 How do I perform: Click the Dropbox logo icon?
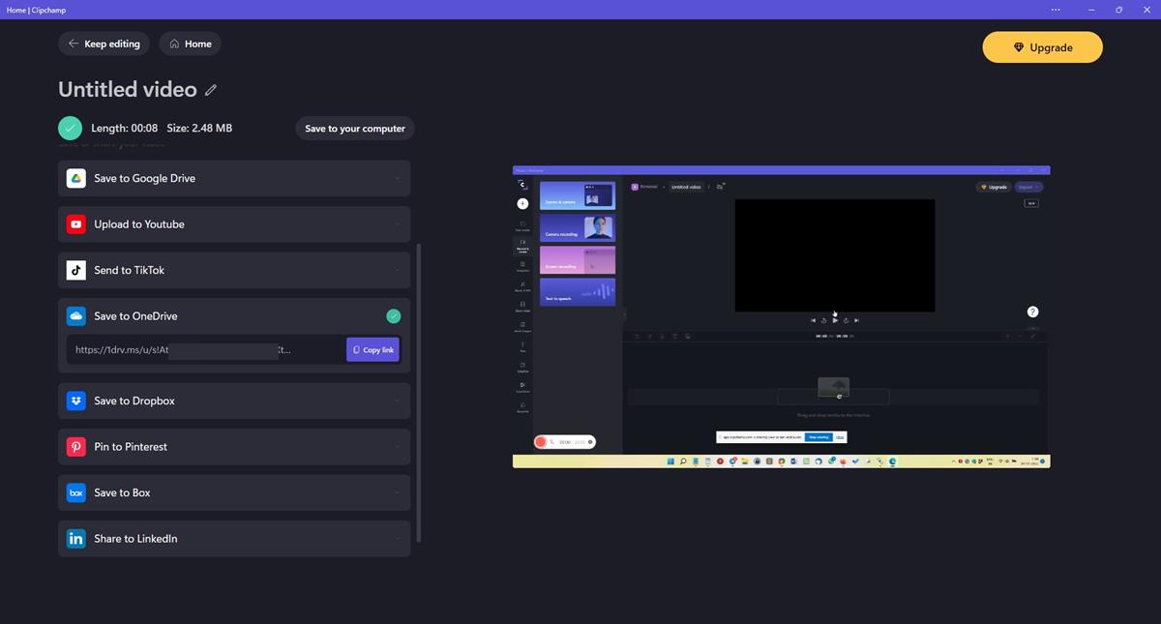click(x=75, y=401)
